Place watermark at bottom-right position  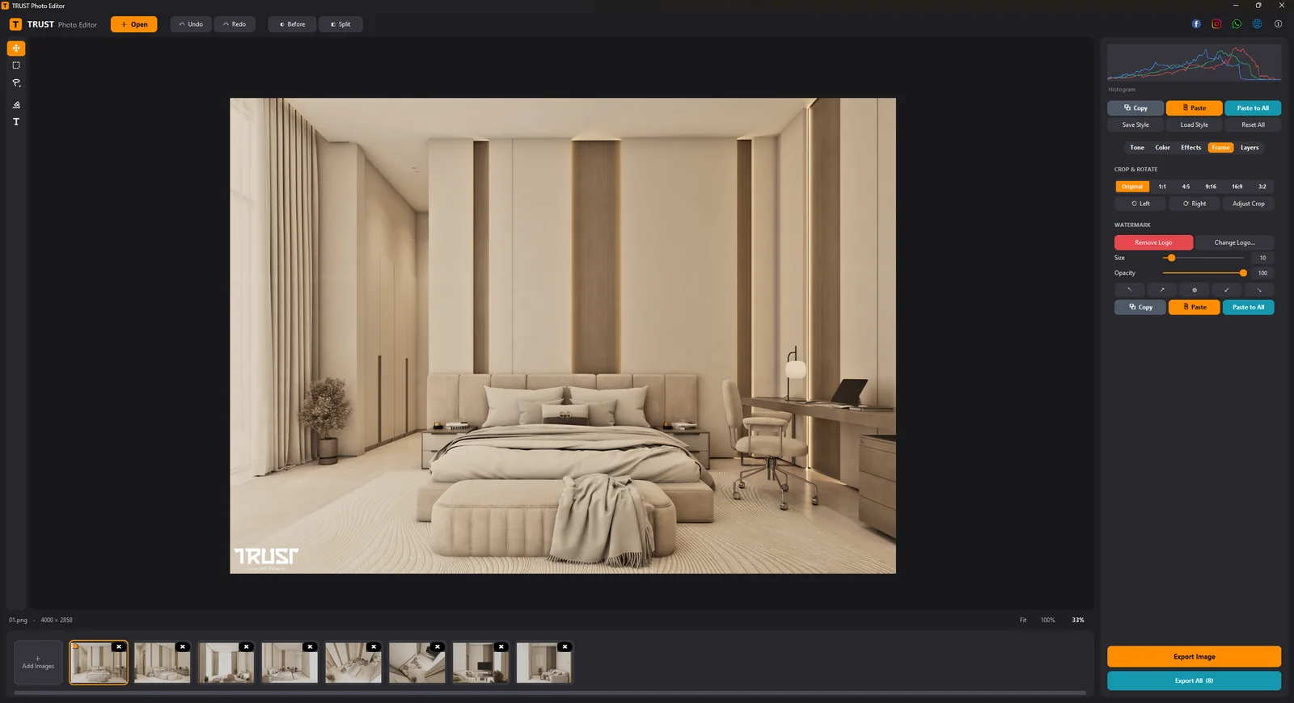pos(1258,289)
